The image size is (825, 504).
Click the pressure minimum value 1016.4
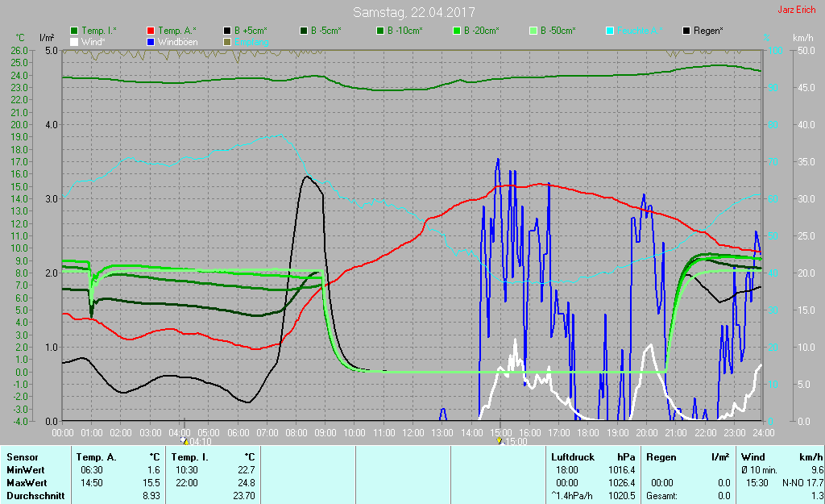[622, 470]
